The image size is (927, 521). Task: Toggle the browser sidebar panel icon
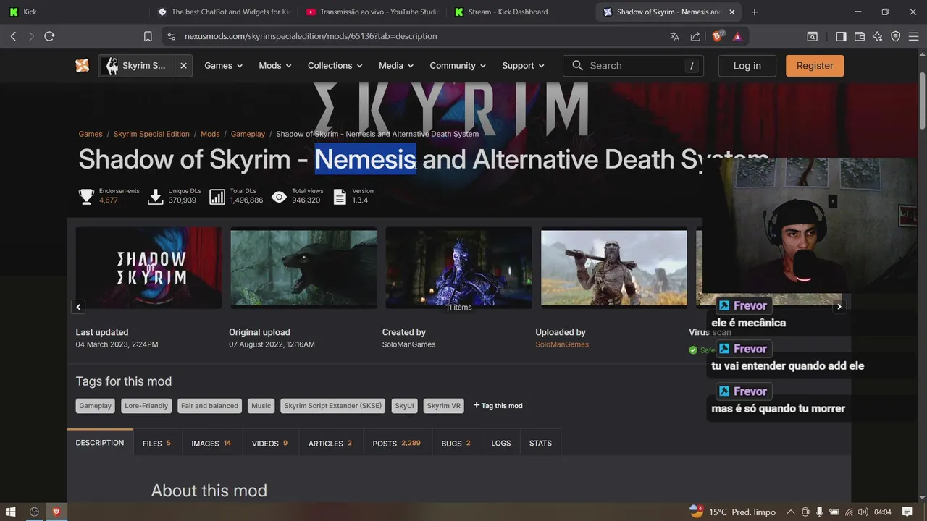point(841,36)
